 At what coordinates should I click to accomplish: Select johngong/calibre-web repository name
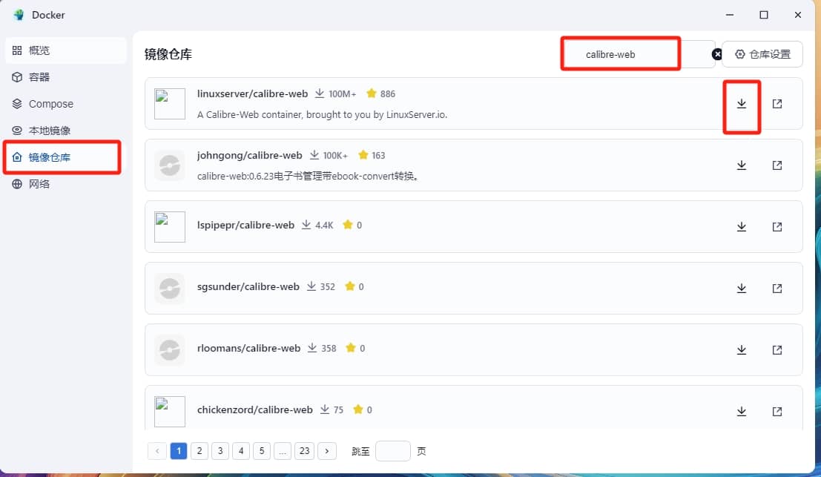[x=250, y=156]
